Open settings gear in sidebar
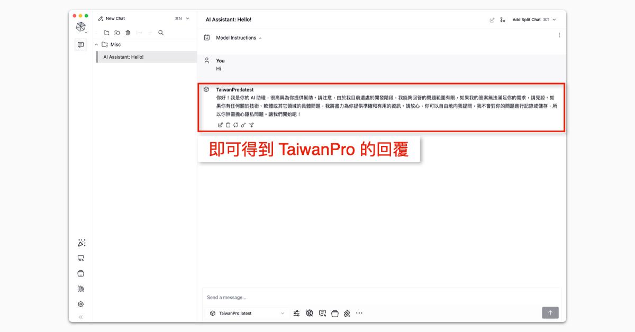 pyautogui.click(x=81, y=305)
